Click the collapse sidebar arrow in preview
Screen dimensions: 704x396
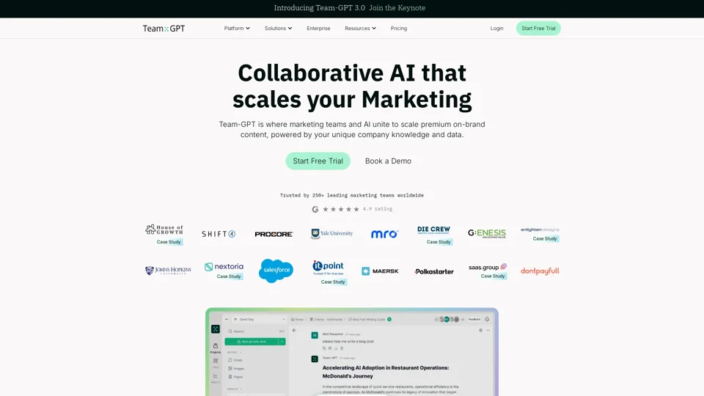pyautogui.click(x=227, y=320)
